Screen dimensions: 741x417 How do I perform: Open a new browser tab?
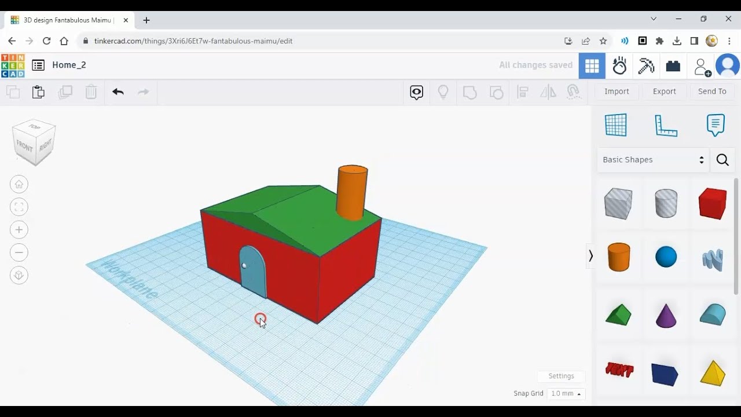pyautogui.click(x=146, y=20)
